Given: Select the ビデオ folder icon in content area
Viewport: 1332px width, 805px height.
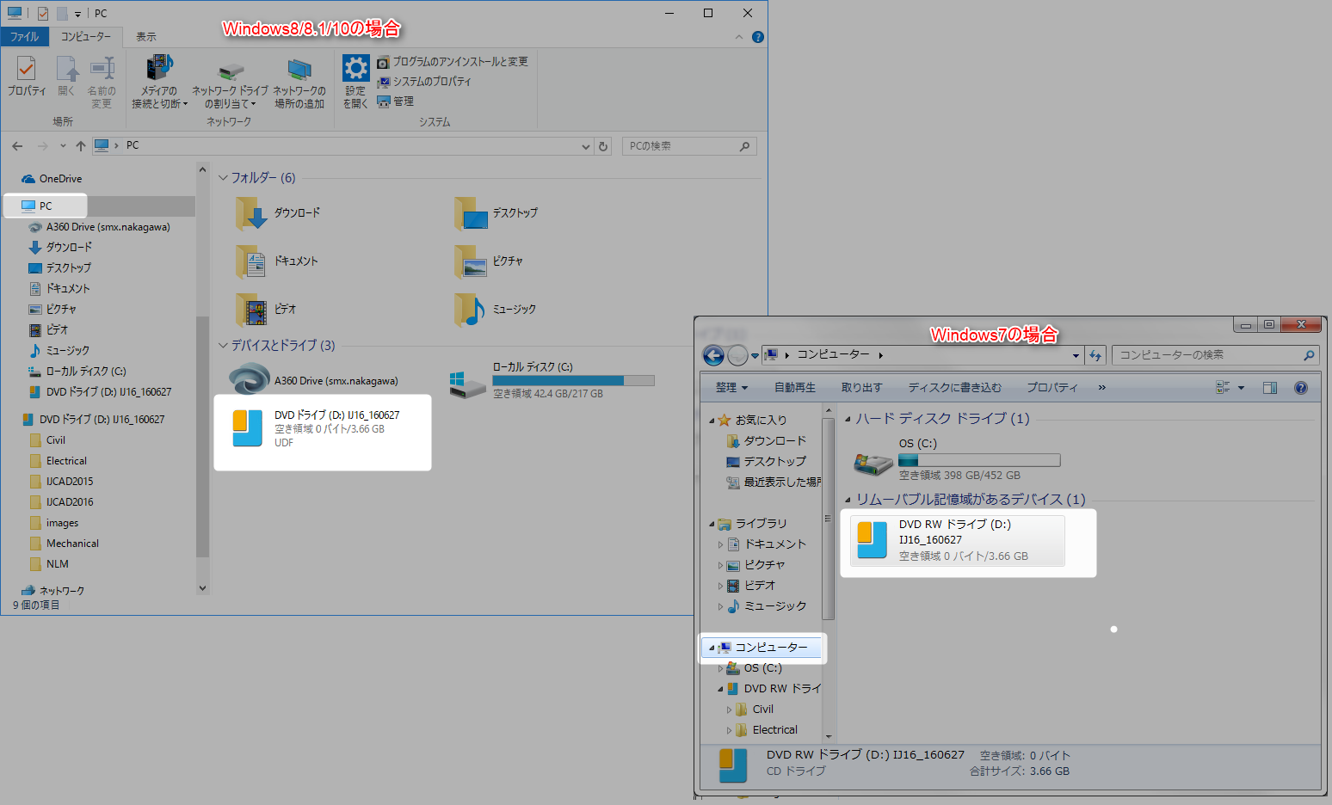Looking at the screenshot, I should coord(252,310).
